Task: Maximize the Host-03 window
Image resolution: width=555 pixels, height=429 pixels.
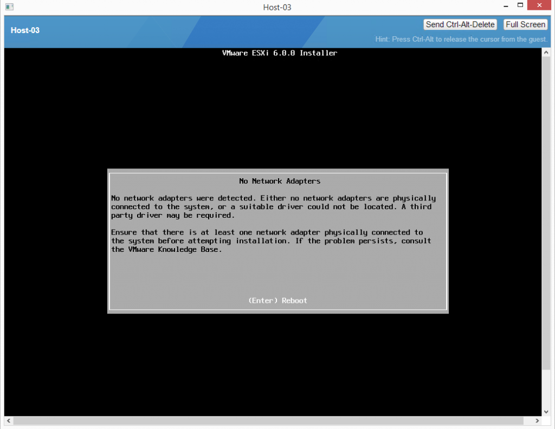Action: tap(520, 5)
